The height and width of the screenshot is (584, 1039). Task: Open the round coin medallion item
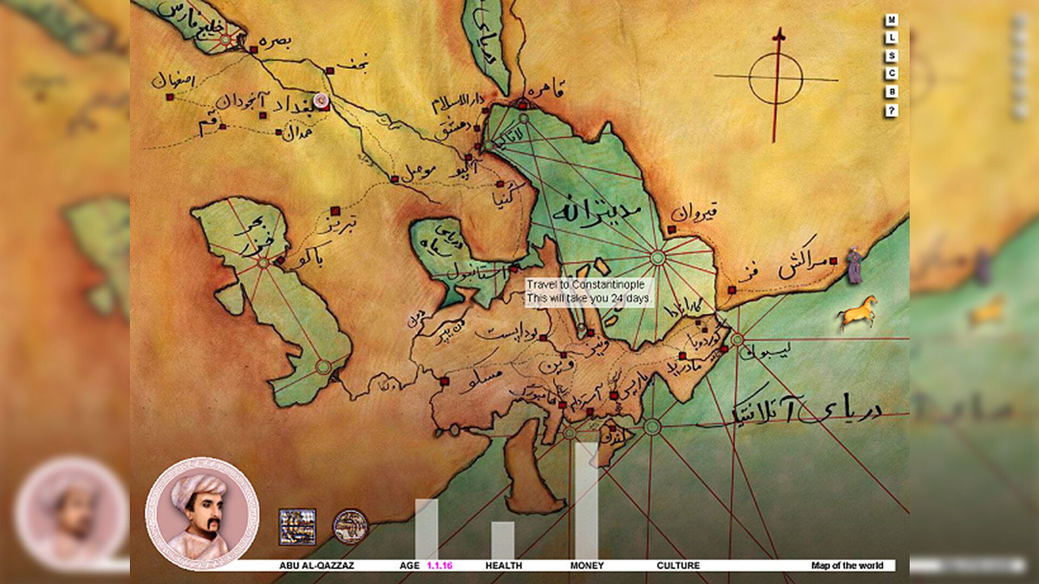tap(350, 526)
